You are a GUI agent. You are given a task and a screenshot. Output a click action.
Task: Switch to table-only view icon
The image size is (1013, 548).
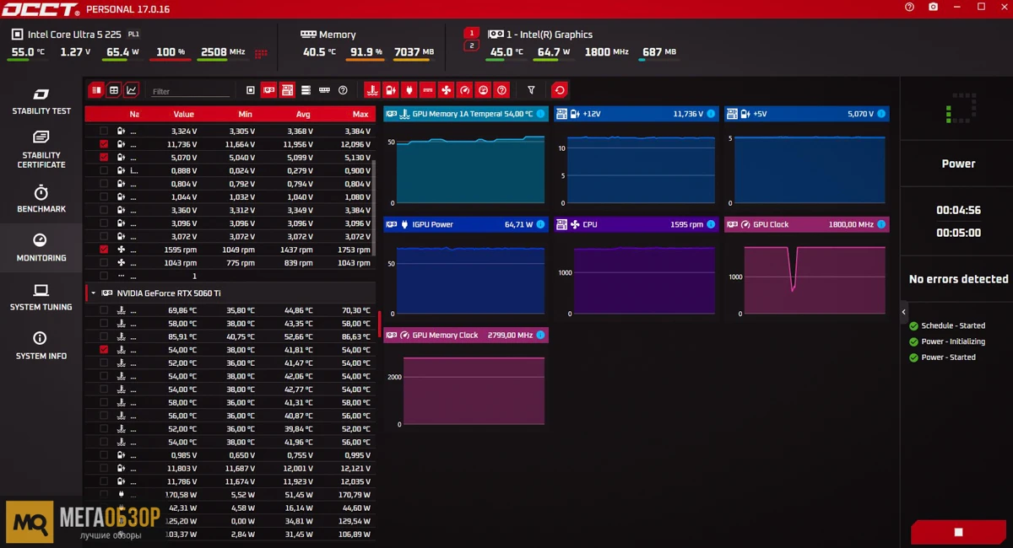[x=114, y=90]
